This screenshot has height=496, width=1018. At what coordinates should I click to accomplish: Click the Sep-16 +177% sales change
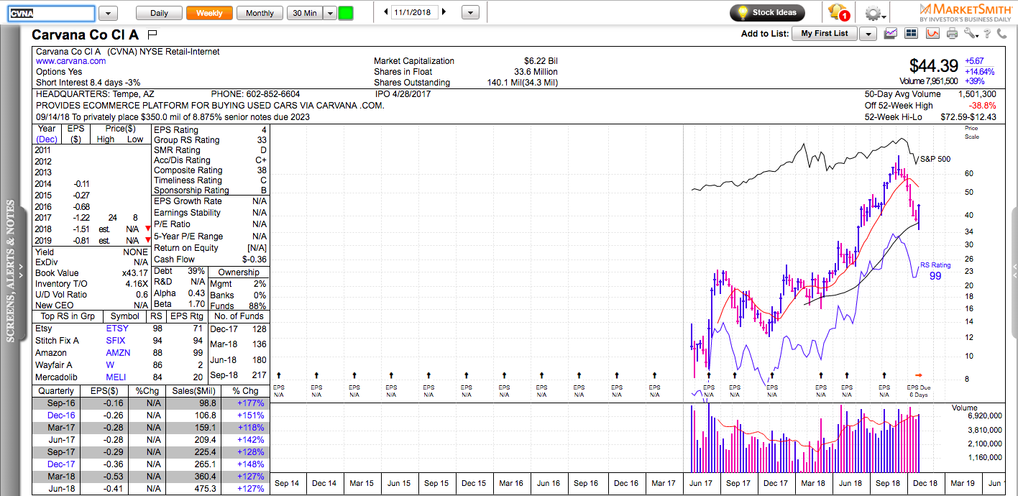pos(251,403)
